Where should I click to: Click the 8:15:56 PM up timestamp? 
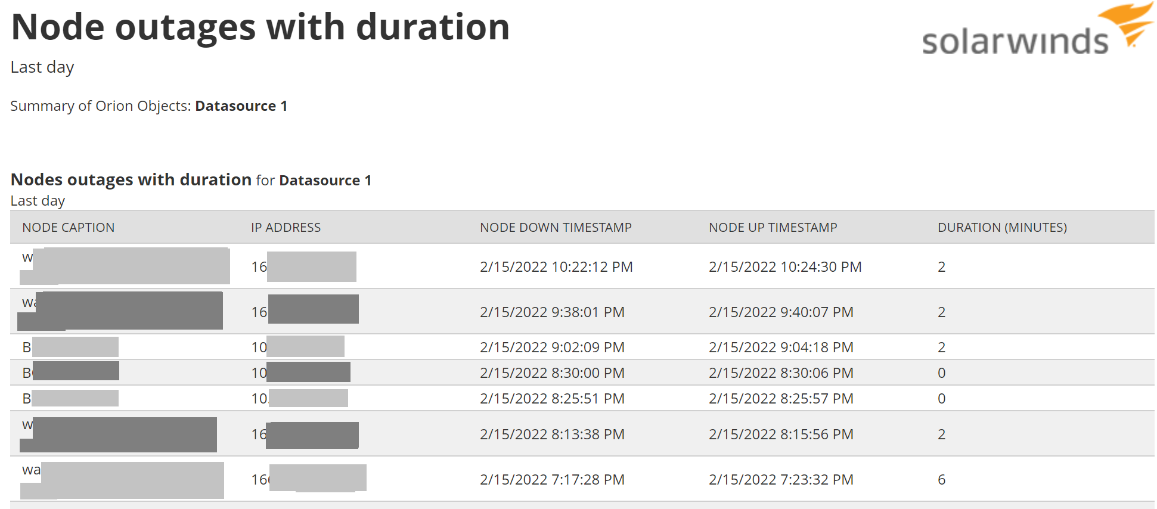click(x=781, y=434)
